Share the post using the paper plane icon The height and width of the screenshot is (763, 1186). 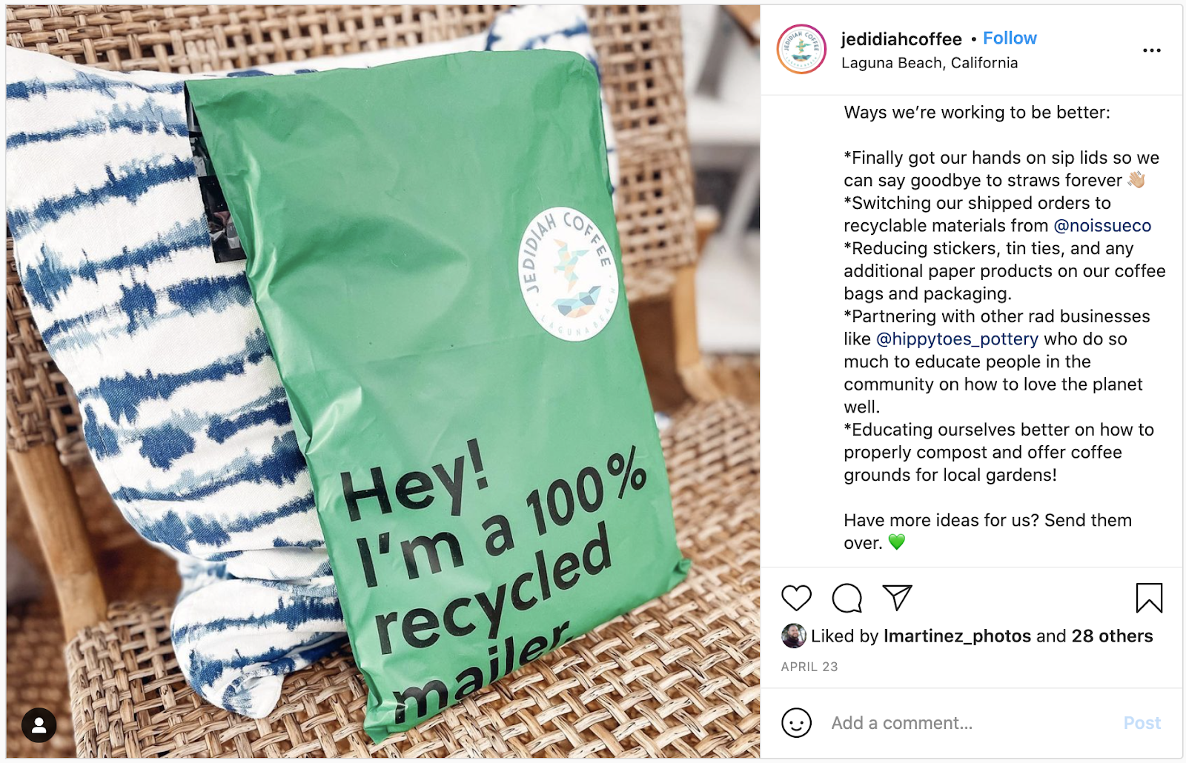pos(897,597)
